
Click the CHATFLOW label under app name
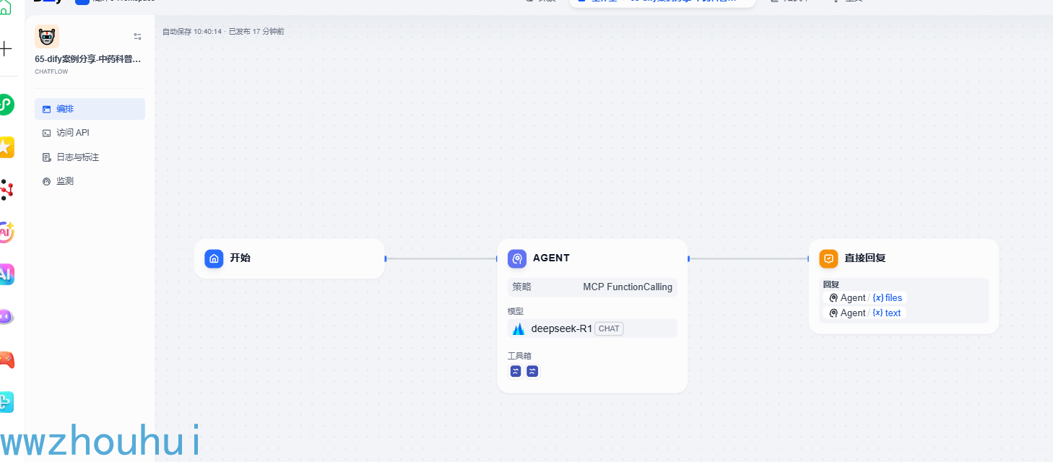[51, 71]
